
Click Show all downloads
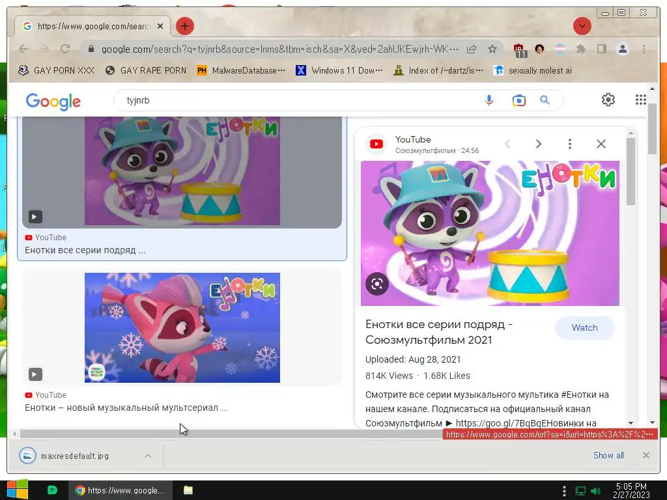(x=608, y=455)
